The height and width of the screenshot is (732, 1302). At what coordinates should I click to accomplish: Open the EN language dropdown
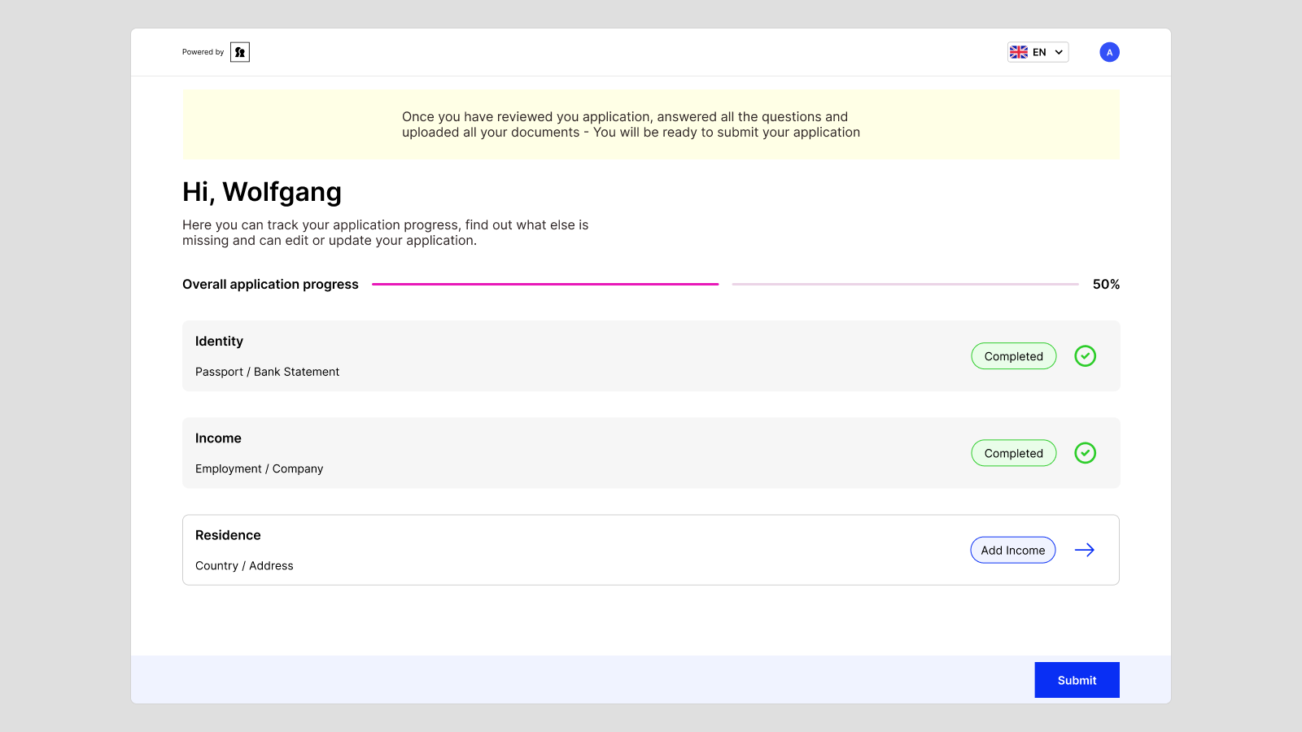tap(1038, 52)
